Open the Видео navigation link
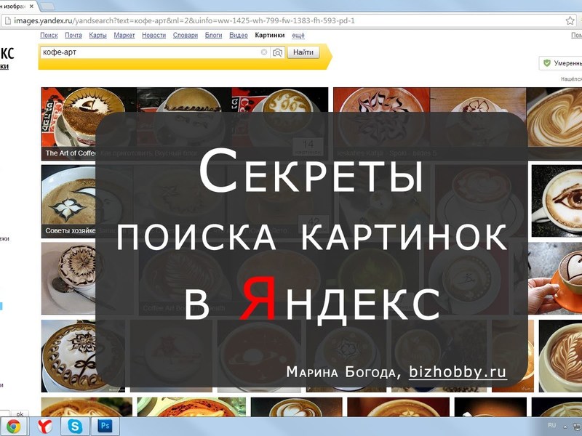Image resolution: width=582 pixels, height=436 pixels. pyautogui.click(x=239, y=35)
